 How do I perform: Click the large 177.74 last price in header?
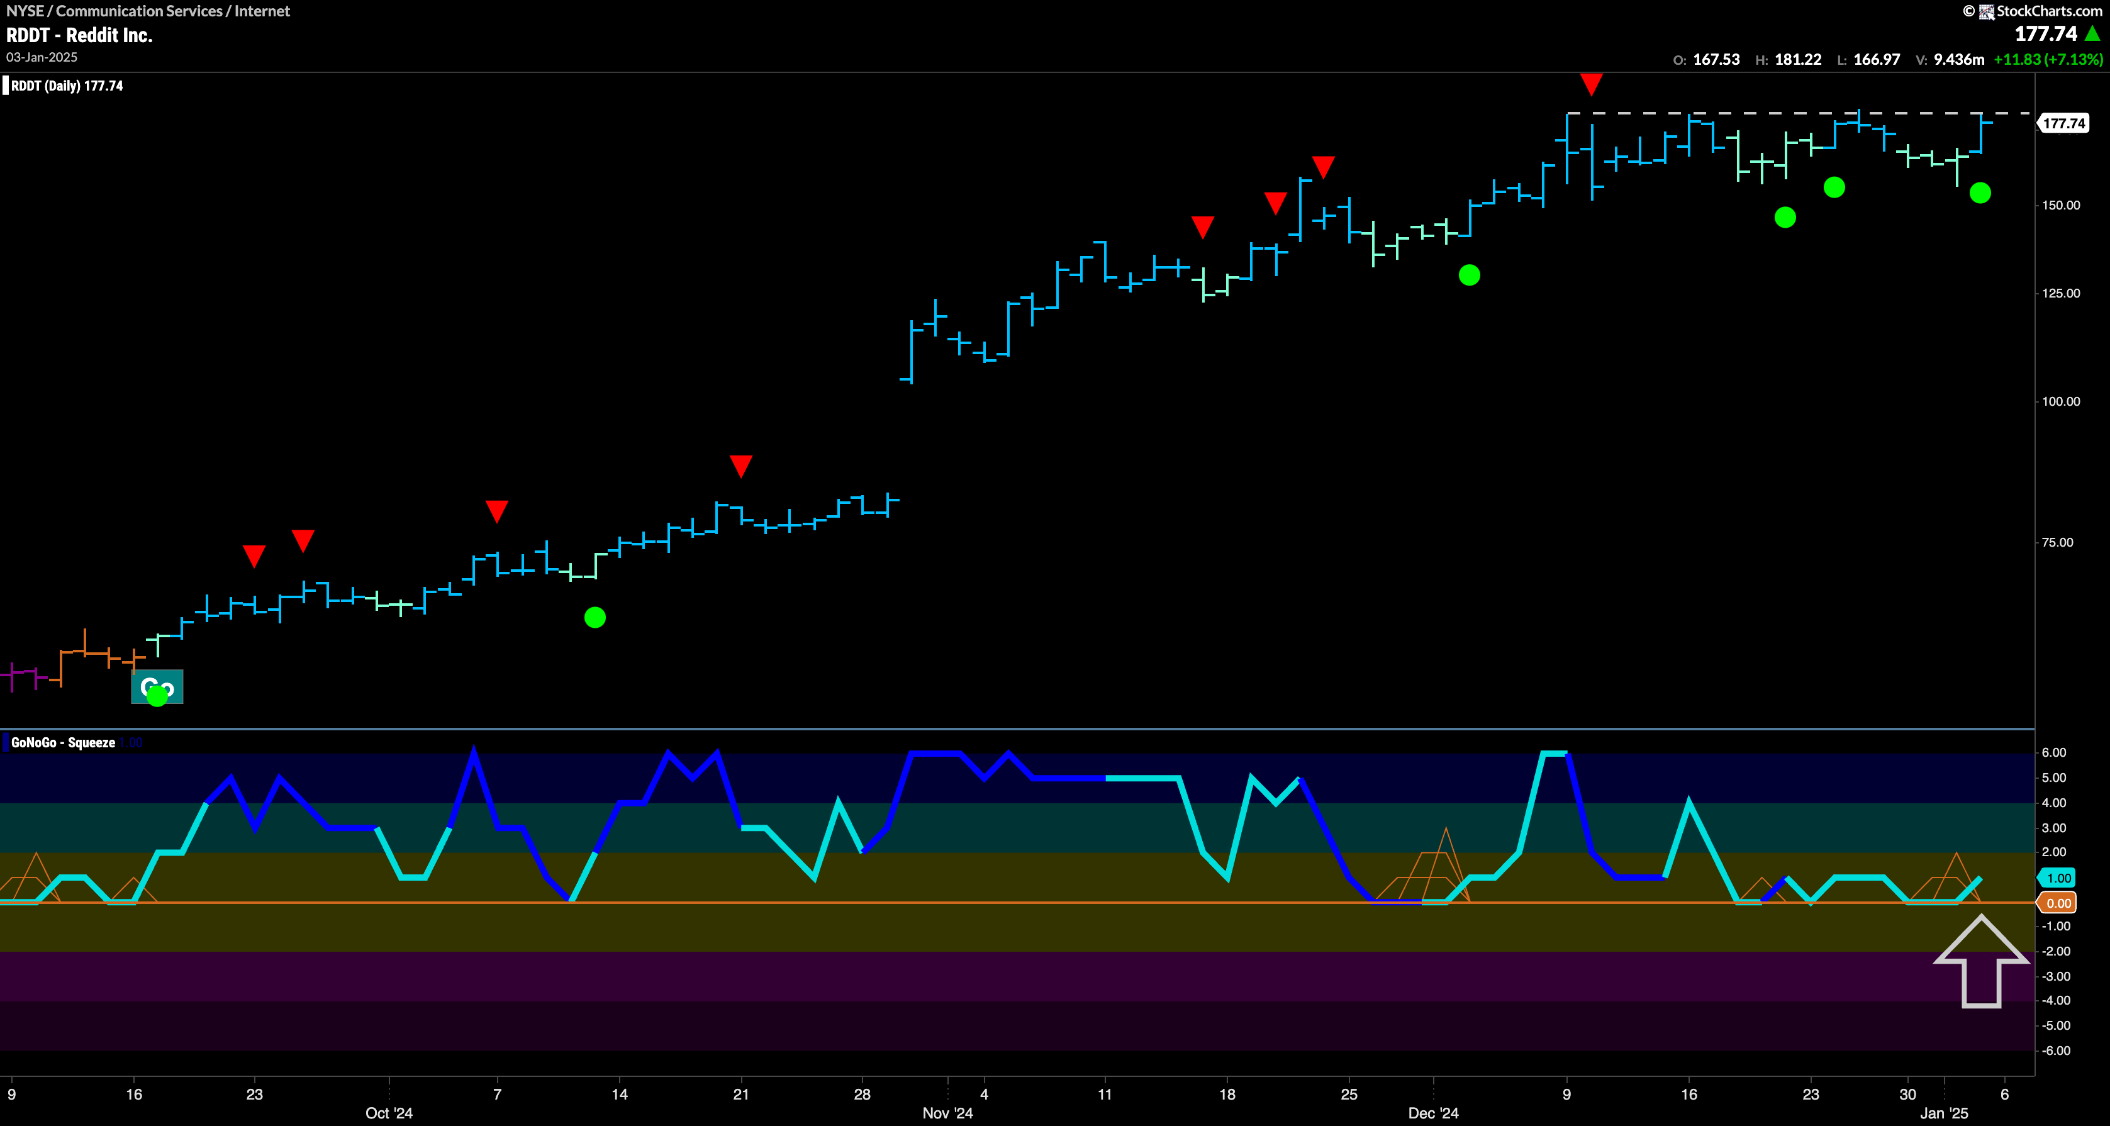[2045, 33]
